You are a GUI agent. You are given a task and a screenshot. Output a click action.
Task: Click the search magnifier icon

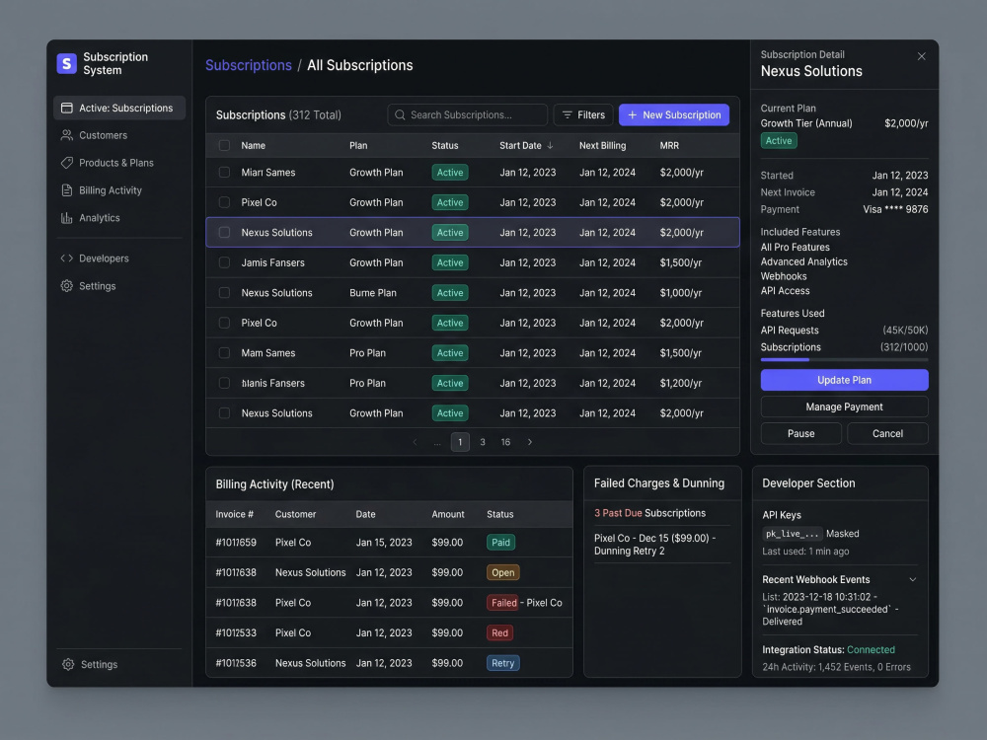point(400,115)
